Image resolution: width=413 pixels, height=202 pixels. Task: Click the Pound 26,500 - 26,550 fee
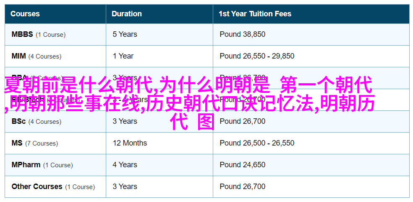click(257, 143)
